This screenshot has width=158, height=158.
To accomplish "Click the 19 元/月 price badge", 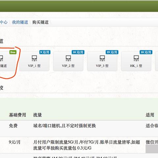I will [x=112, y=52].
